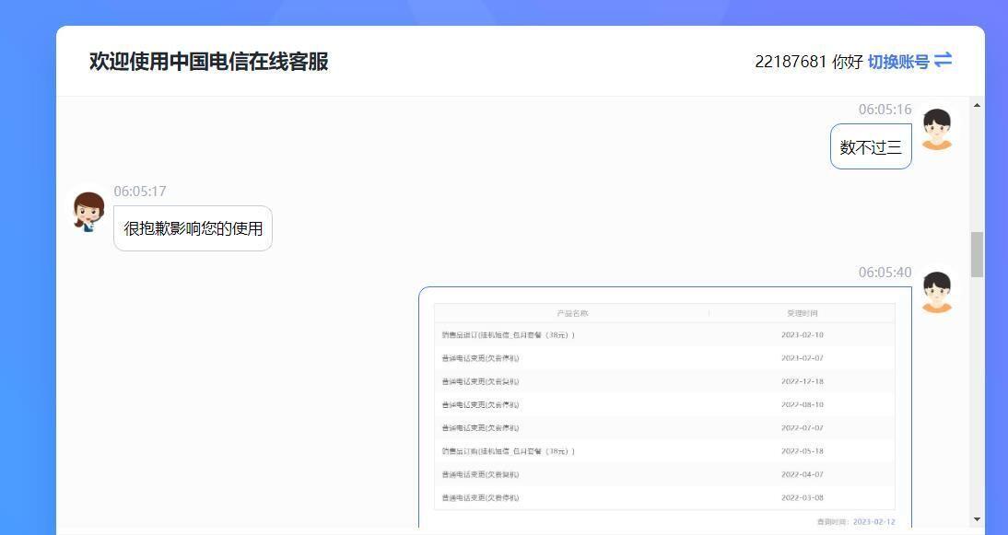Click the date 2022-04-07

tap(803, 474)
